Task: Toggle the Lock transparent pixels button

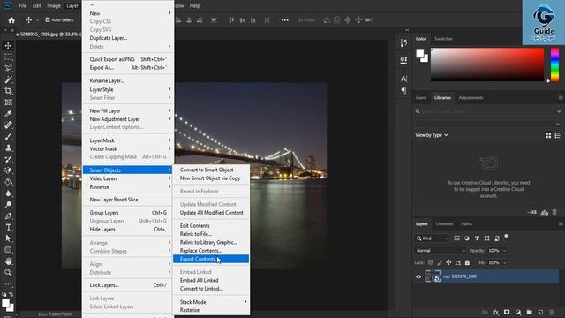Action: (431, 262)
